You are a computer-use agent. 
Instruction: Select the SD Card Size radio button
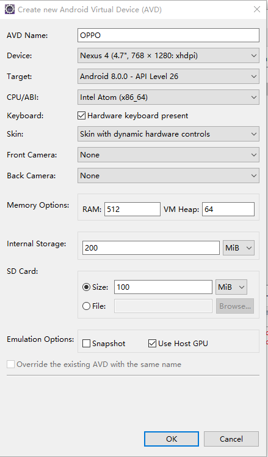[86, 287]
